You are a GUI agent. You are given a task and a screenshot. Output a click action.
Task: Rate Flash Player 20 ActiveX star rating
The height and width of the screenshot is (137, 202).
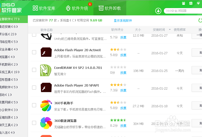(x=118, y=49)
